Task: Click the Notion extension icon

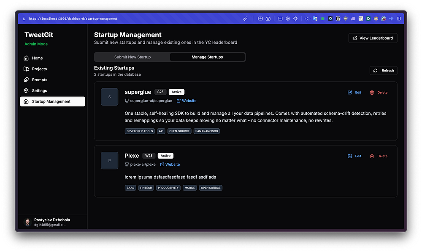Action: point(338,19)
